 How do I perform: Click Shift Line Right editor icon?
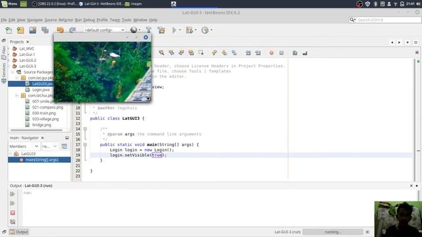point(258,53)
